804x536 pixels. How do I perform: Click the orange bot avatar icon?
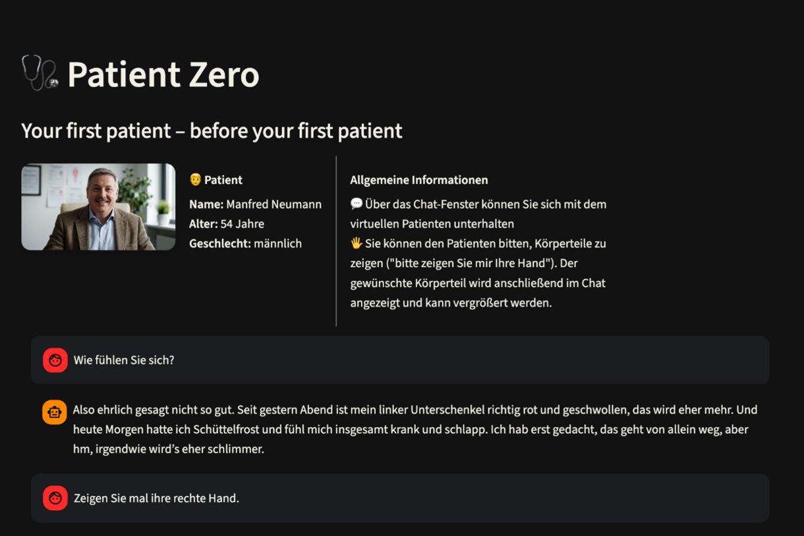(x=55, y=412)
